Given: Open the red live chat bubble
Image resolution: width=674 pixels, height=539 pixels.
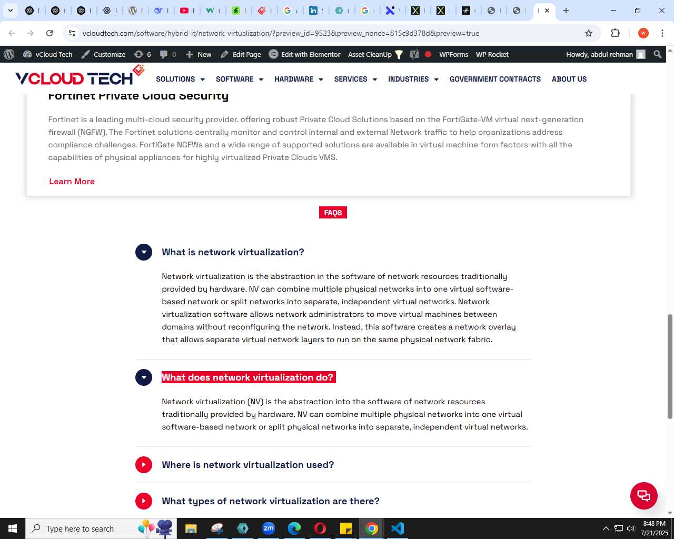Looking at the screenshot, I should click(x=644, y=496).
